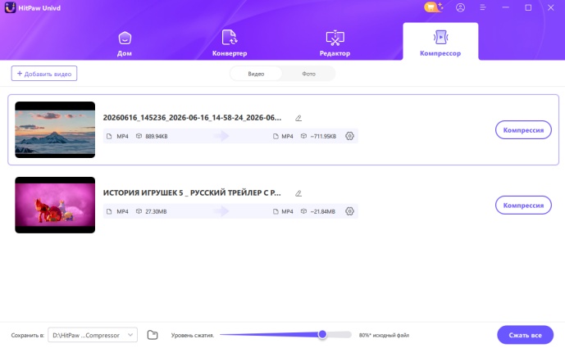Screen dimensions: 565x348
Task: Click the ~711.95KB output size value
Action: [323, 137]
